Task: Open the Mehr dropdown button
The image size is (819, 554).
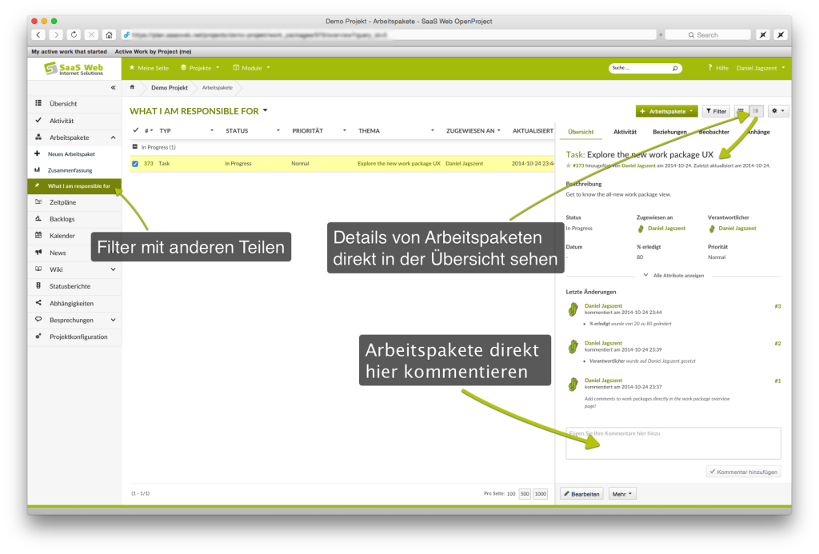Action: pos(622,494)
